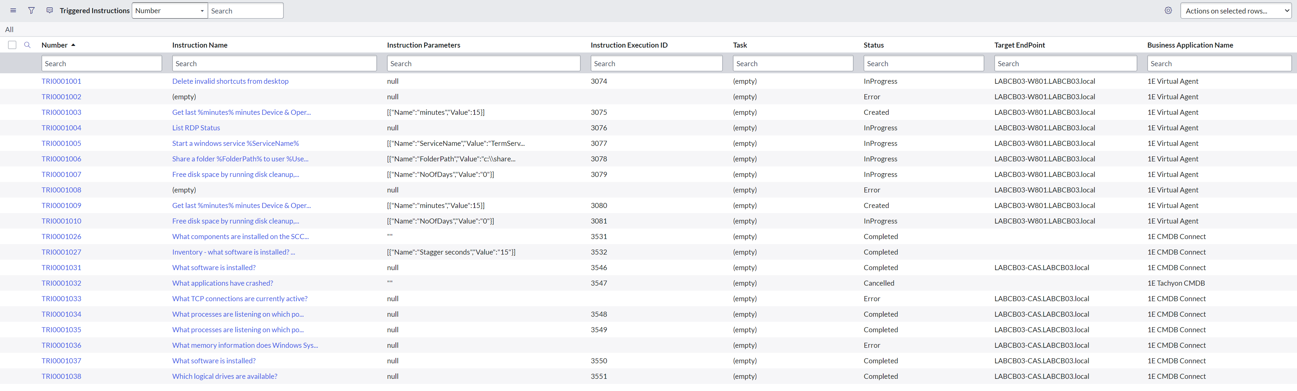Click the Number column search field
This screenshot has width=1297, height=391.
pos(102,63)
